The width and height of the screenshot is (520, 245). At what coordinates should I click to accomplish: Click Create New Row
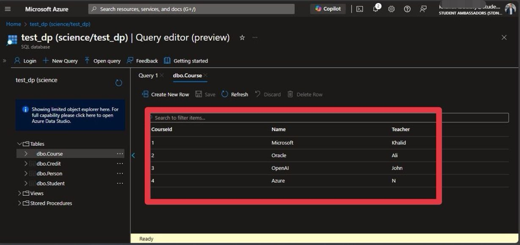coord(166,94)
